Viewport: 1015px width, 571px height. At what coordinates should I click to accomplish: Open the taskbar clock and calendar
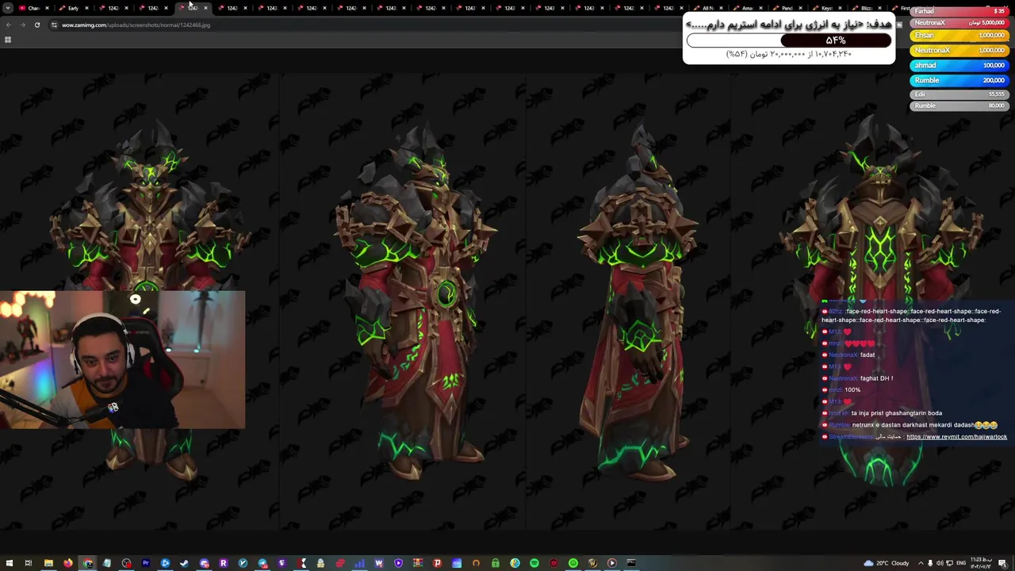click(x=981, y=563)
